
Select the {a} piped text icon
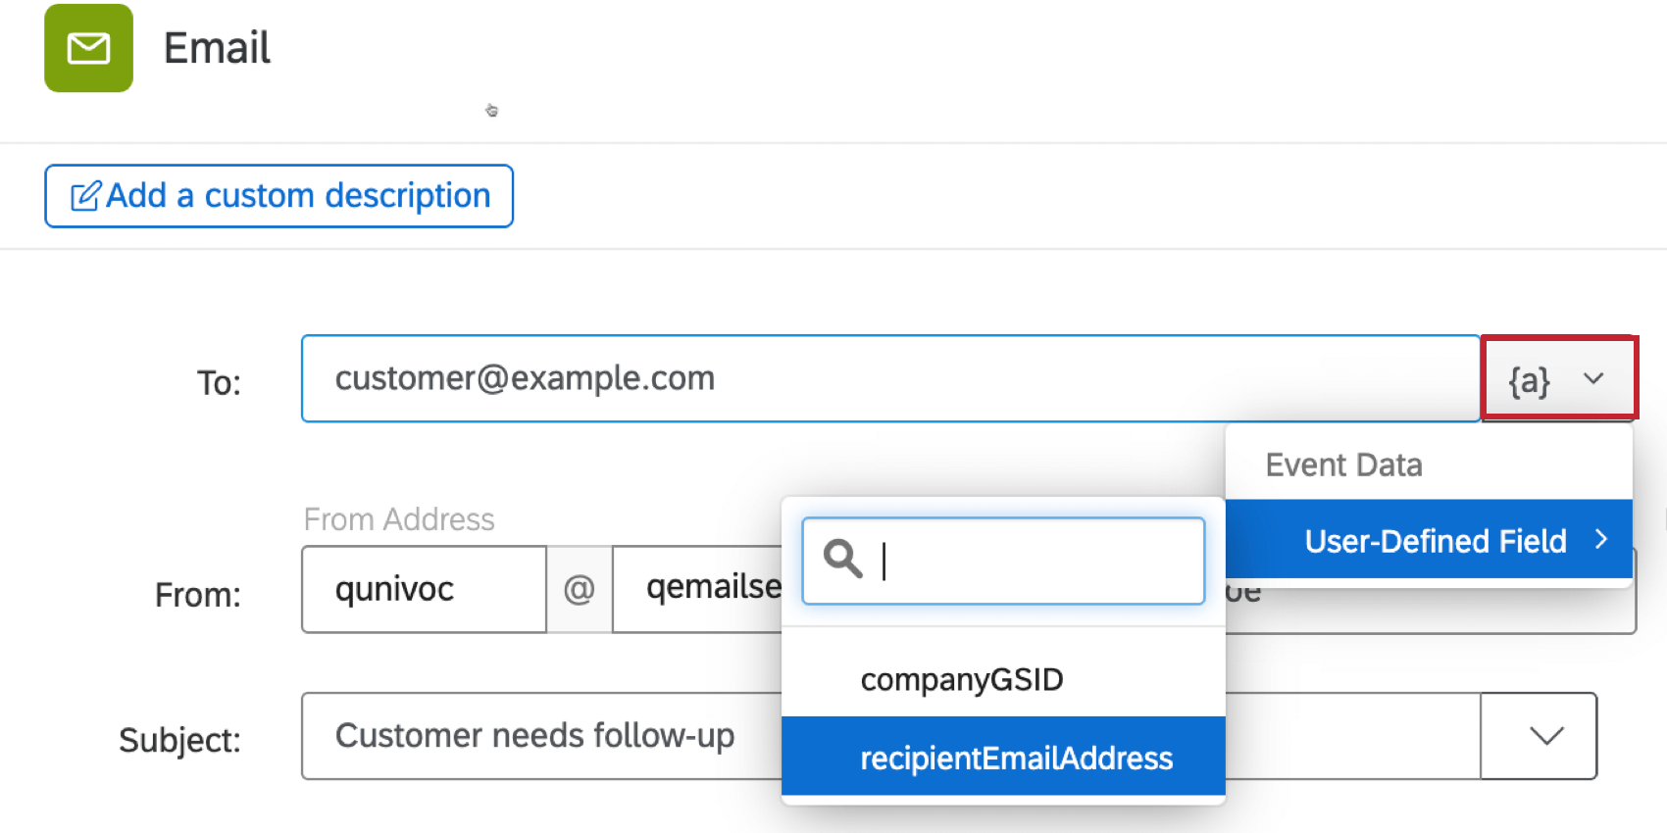click(x=1530, y=378)
